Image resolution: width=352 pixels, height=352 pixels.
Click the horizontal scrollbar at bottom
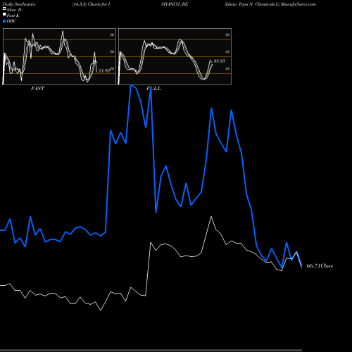[x=151, y=351]
